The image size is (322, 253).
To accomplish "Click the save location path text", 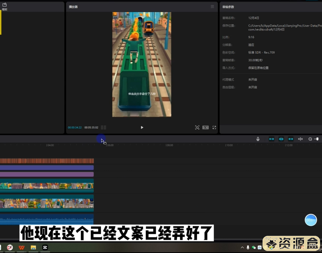I will [285, 28].
